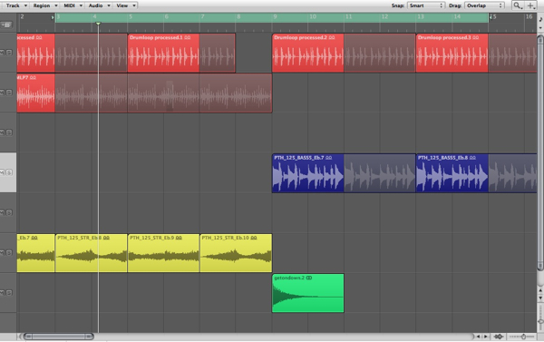This screenshot has width=544, height=342.
Task: Select the PTH_125_STR_Eb.8 region
Action: [92, 253]
